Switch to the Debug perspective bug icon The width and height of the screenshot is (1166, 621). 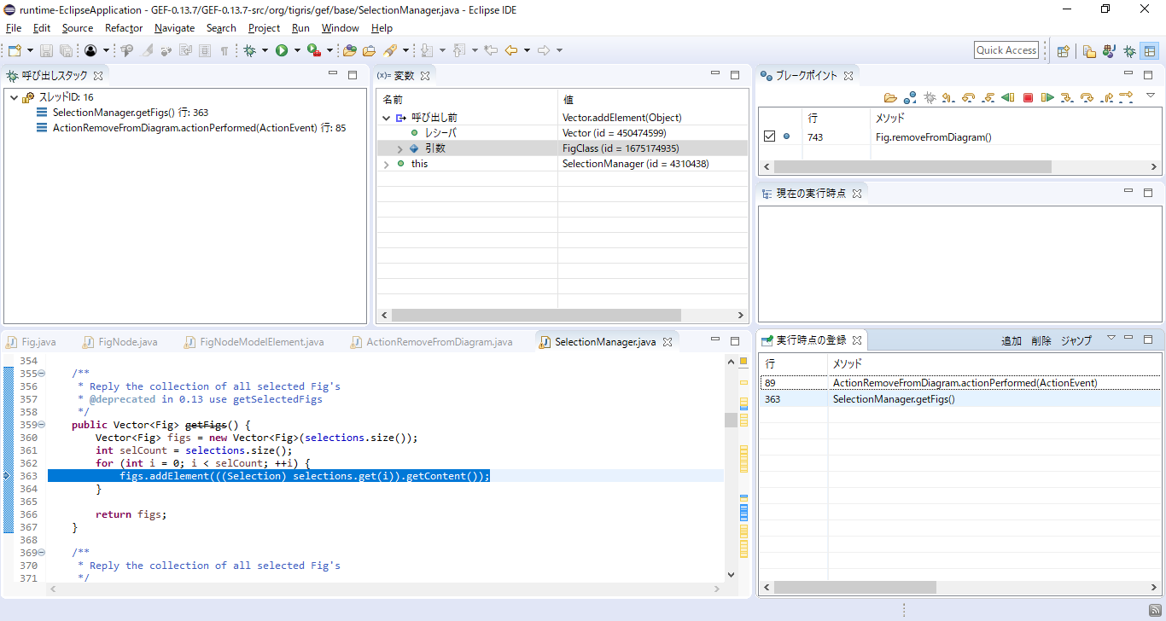(1129, 50)
